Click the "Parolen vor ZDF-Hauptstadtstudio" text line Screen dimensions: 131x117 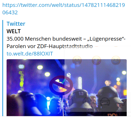pos(50,46)
